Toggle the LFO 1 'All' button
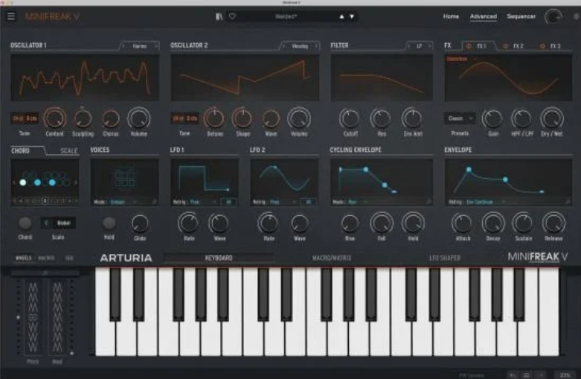The height and width of the screenshot is (379, 581). [x=228, y=202]
